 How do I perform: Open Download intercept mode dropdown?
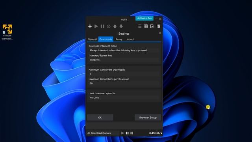point(124,50)
